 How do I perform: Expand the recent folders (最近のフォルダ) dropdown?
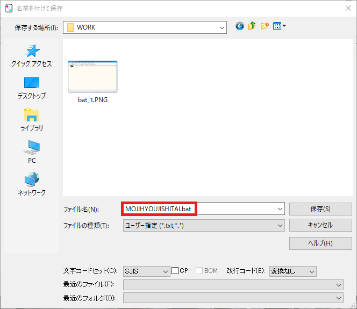[x=233, y=298]
